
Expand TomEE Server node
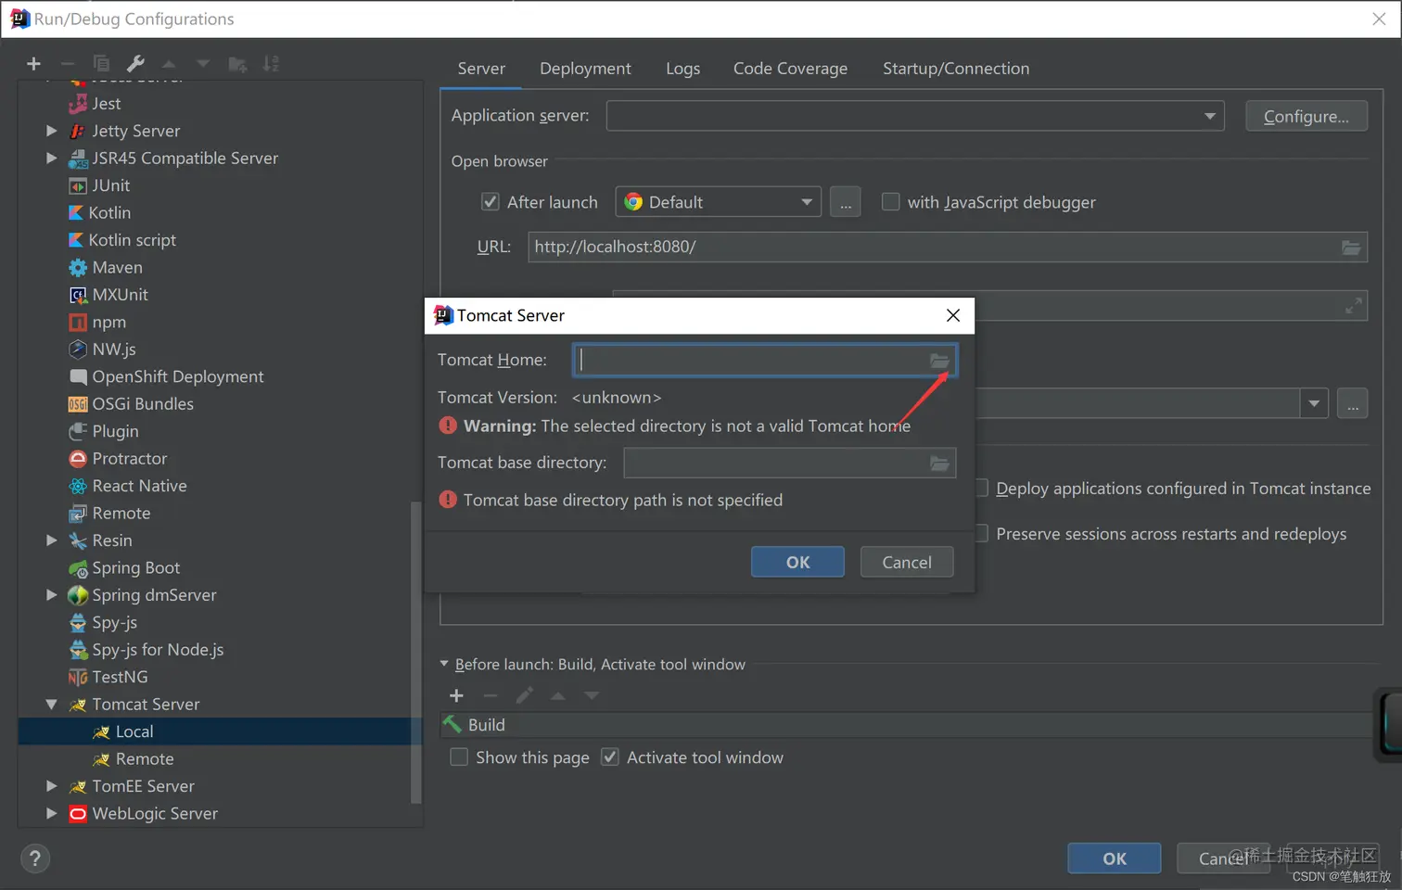click(52, 786)
